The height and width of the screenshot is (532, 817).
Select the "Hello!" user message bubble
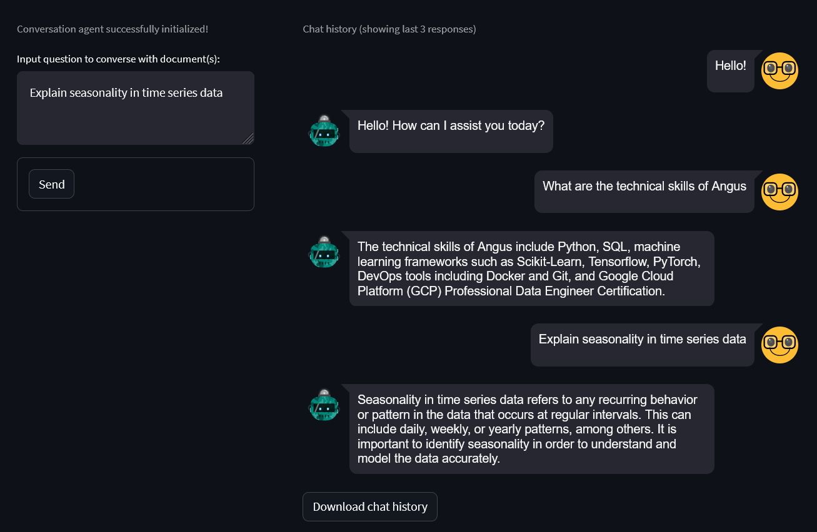731,71
